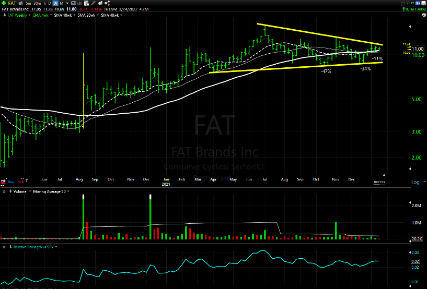Toggle the Log scale setting
Image resolution: width=427 pixels, height=289 pixels.
pyautogui.click(x=416, y=182)
